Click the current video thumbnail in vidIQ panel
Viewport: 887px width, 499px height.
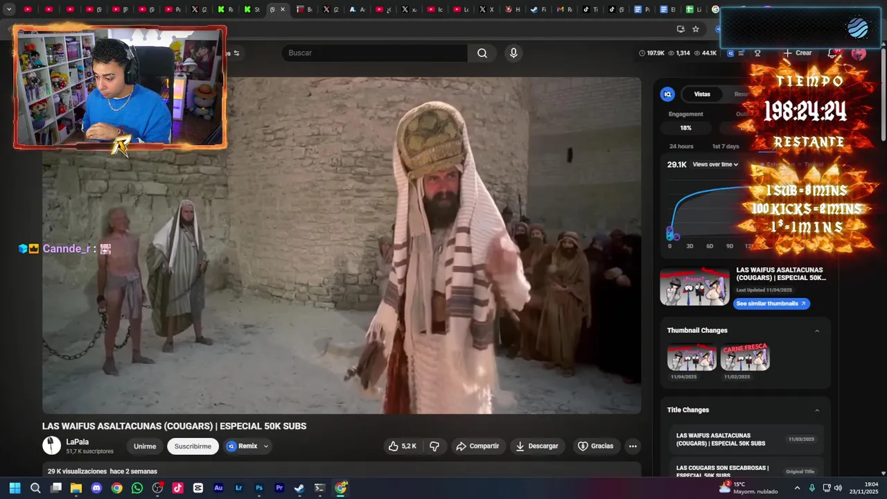[x=695, y=286]
